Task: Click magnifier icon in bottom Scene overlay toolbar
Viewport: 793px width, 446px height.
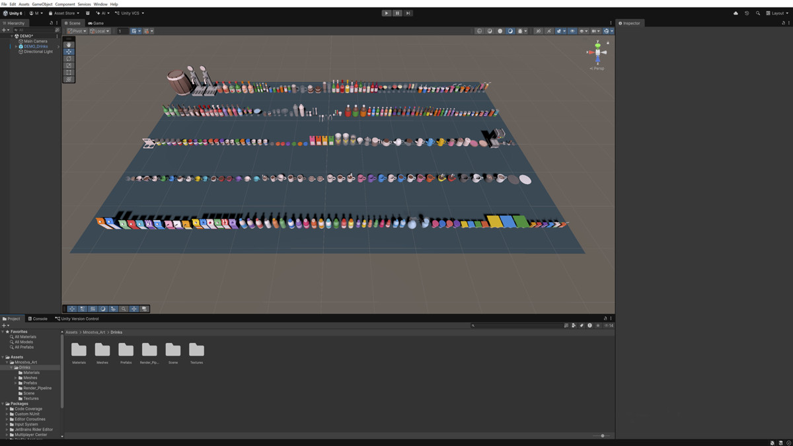Action: tap(124, 309)
